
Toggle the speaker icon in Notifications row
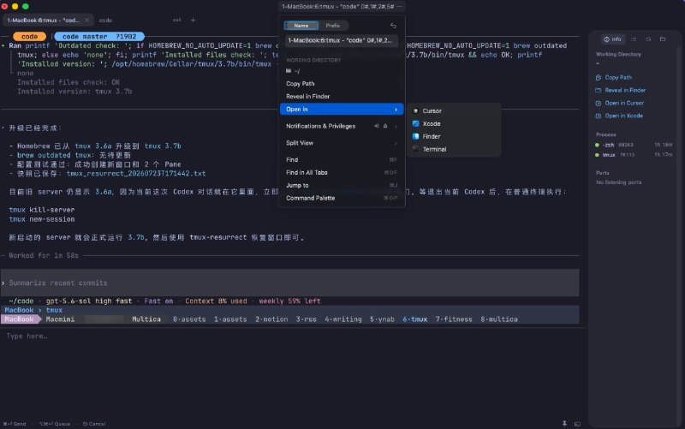pos(377,126)
